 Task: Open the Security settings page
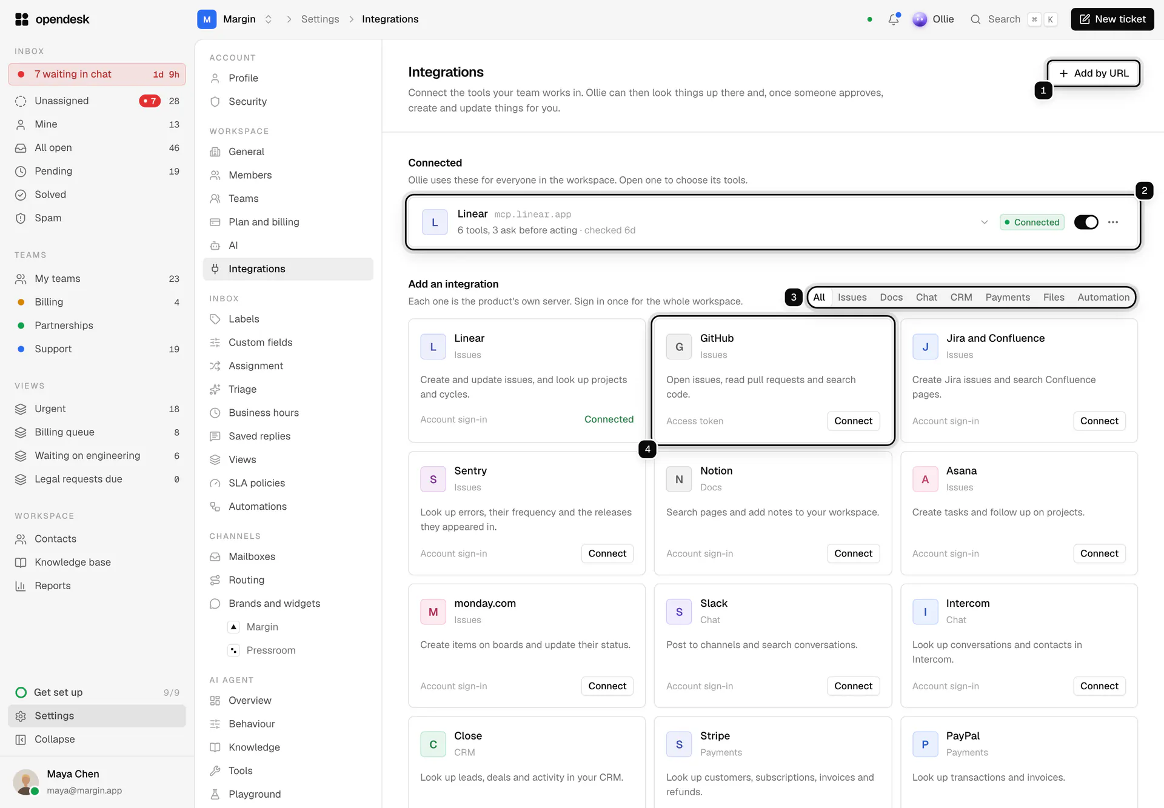coord(288,102)
